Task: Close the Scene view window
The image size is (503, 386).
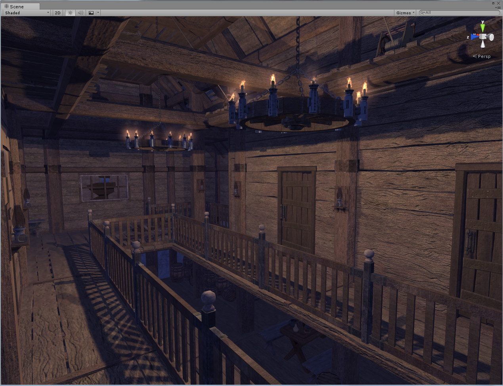Action: coord(499,3)
